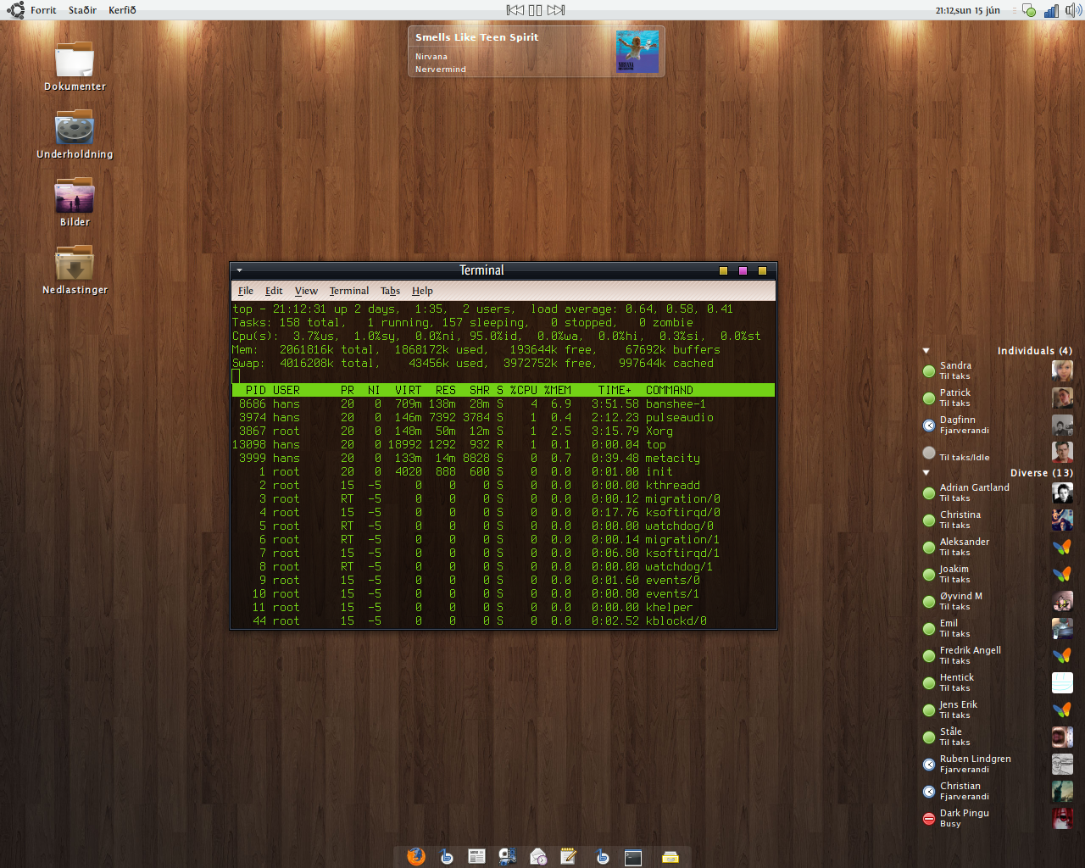1085x868 pixels.
Task: Open the Tabs menu in Terminal
Action: (x=390, y=291)
